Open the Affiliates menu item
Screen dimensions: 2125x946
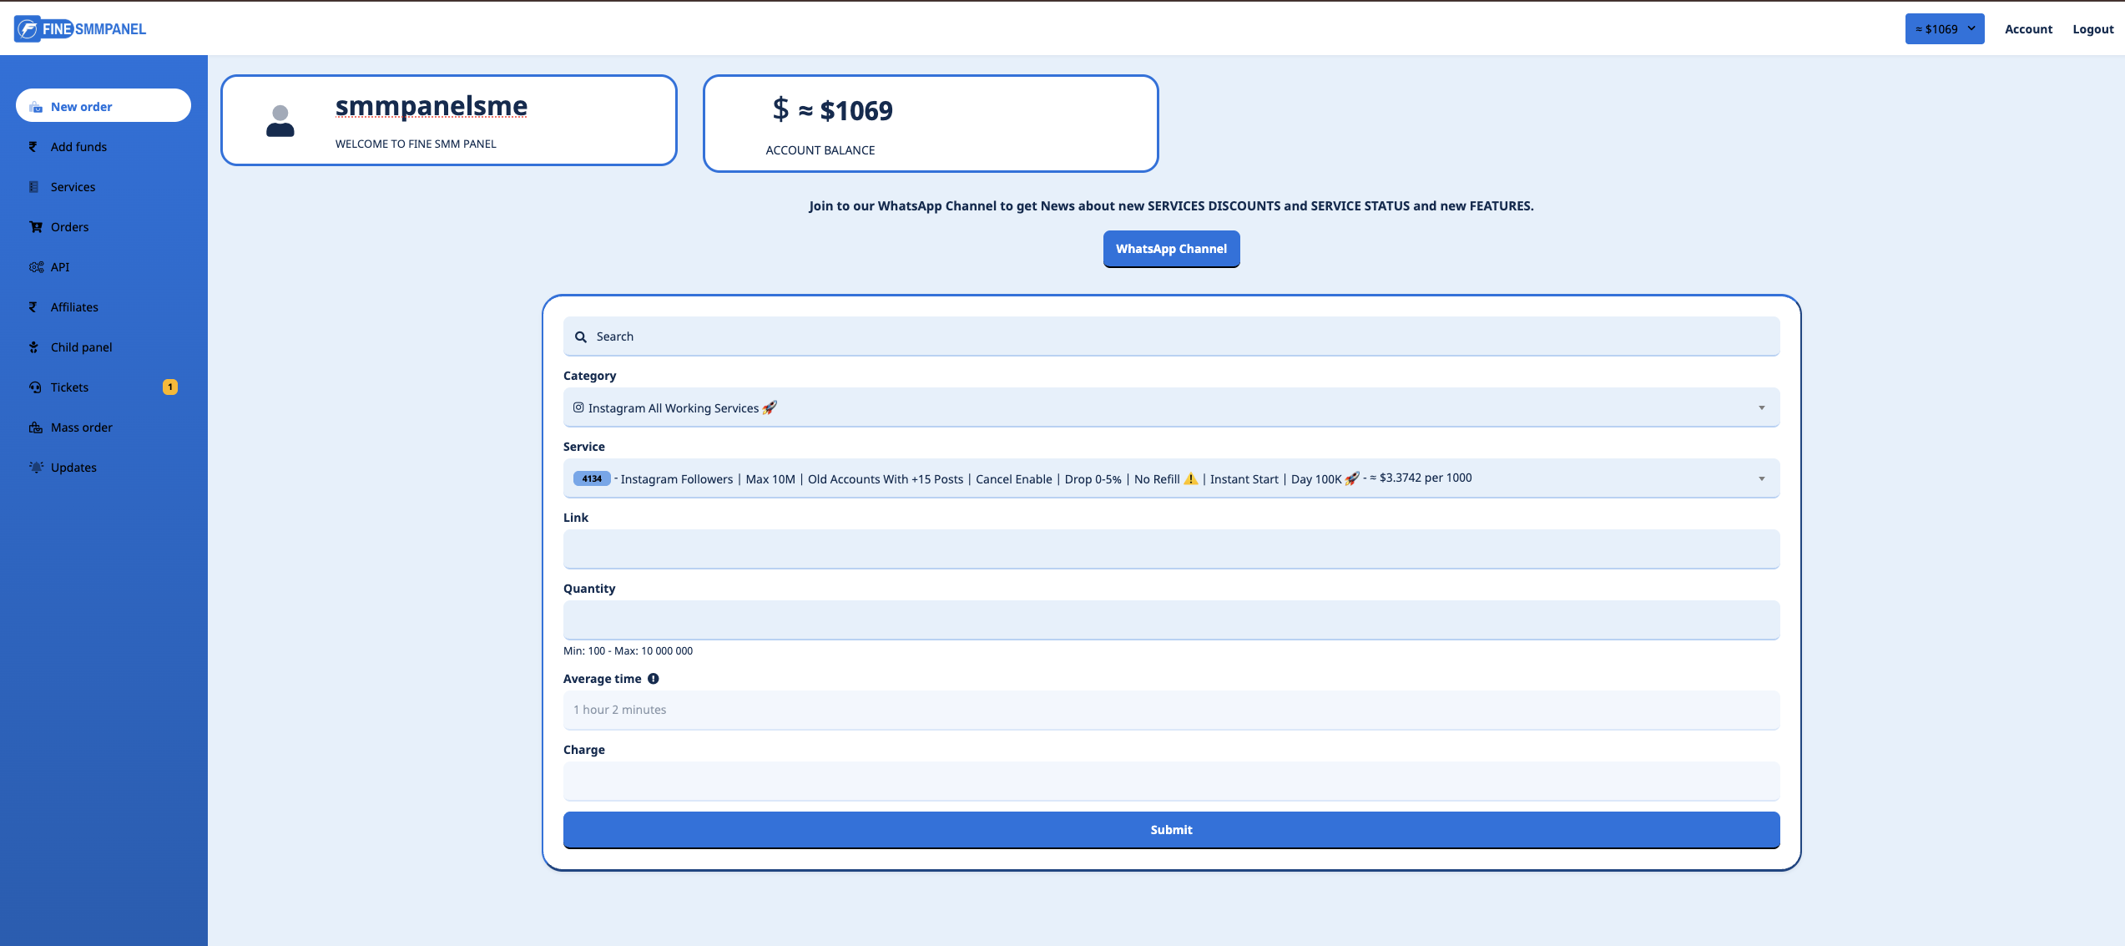pos(74,307)
